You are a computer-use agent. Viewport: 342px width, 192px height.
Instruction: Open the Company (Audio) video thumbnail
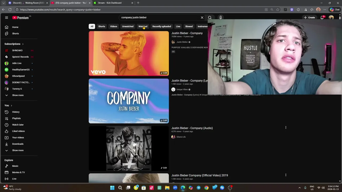tap(129, 148)
